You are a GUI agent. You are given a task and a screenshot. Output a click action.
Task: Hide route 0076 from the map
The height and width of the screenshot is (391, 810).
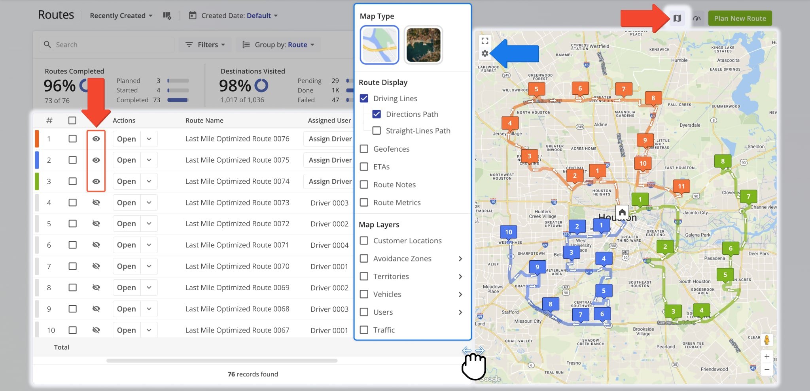(x=96, y=139)
